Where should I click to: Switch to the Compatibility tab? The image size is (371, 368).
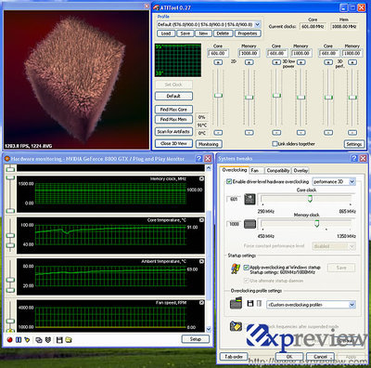coord(278,170)
